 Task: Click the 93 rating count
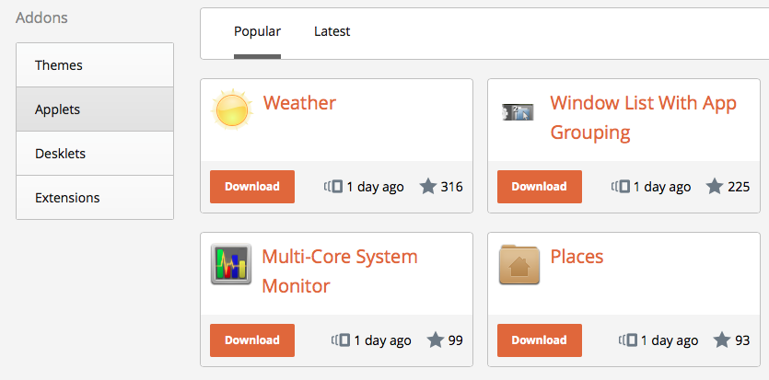[x=742, y=340]
